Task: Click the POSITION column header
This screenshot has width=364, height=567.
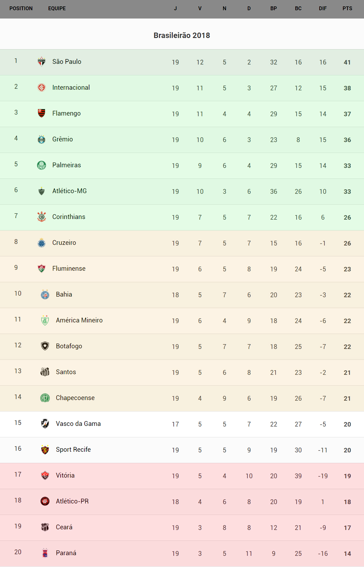Action: click(x=21, y=9)
